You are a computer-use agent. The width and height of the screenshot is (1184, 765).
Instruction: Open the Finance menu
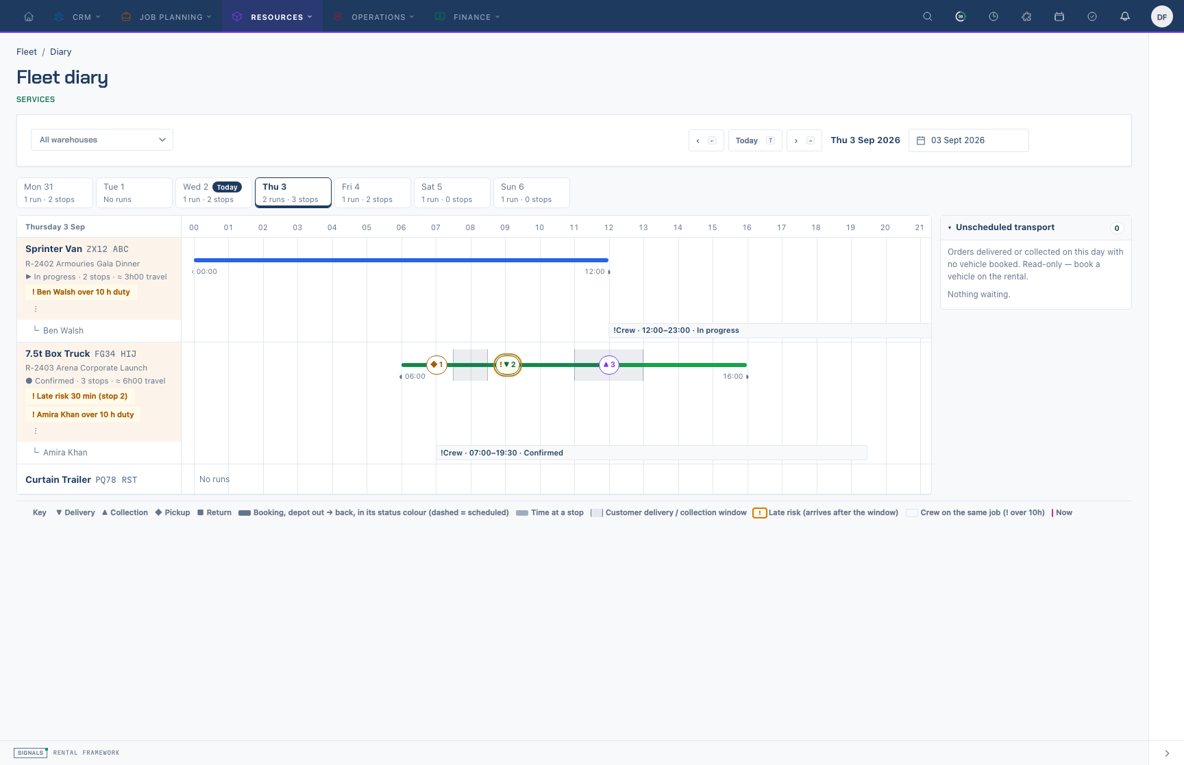coord(468,16)
